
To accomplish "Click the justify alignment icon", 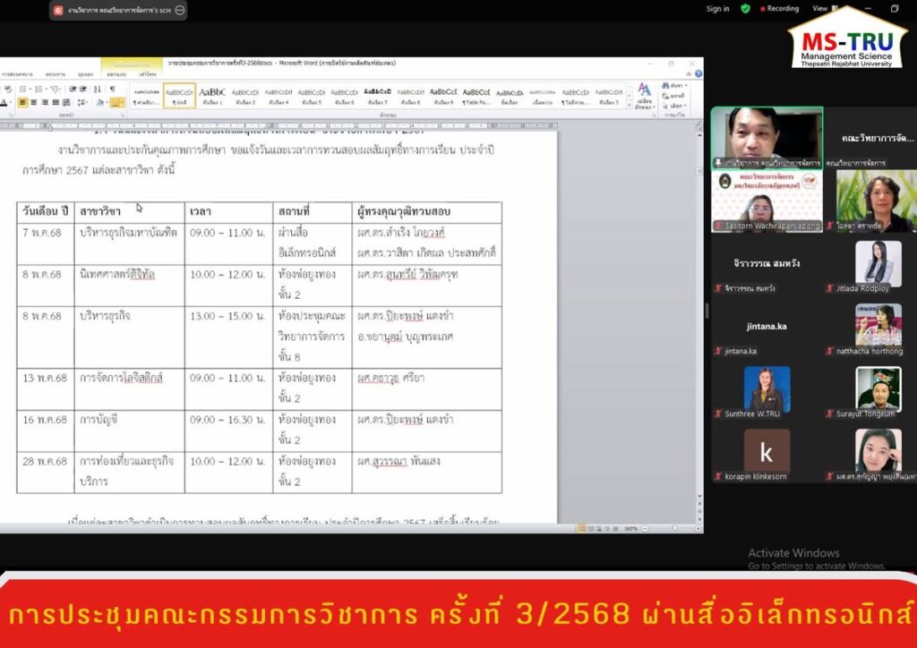I will (x=56, y=103).
